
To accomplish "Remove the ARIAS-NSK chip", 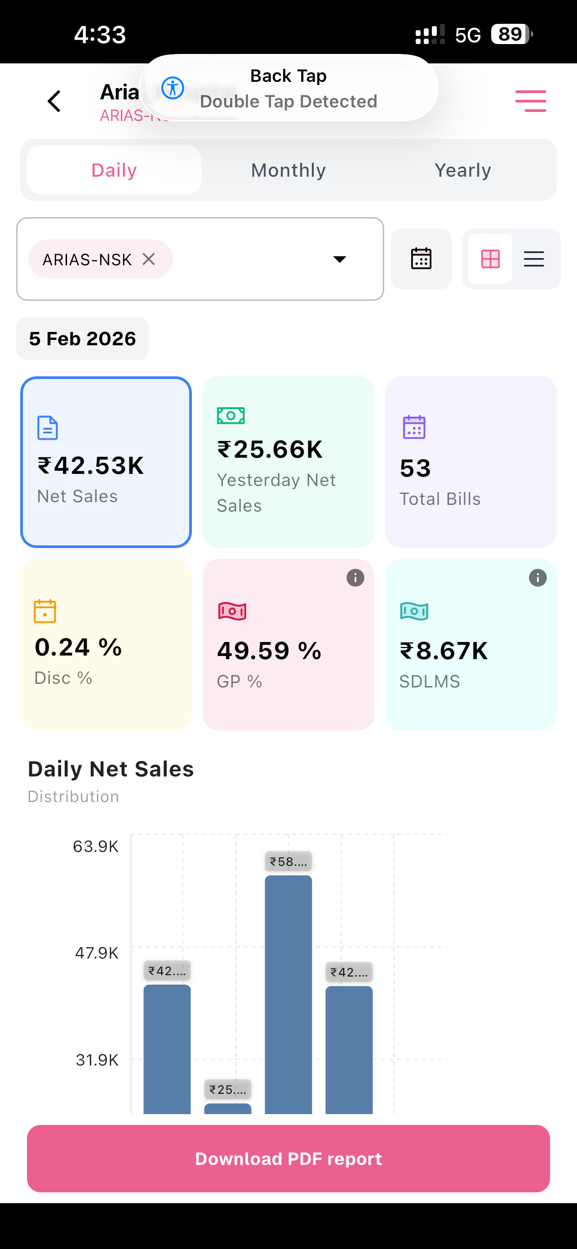I will 149,259.
